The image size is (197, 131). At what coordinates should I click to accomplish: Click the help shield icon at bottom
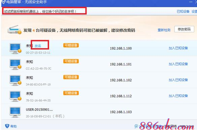click(x=7, y=126)
